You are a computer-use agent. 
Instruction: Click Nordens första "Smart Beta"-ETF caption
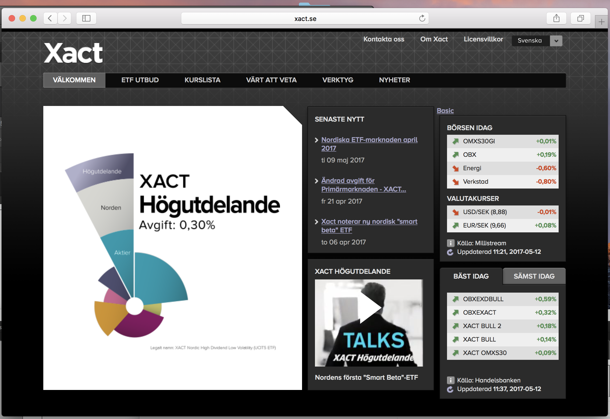tap(366, 377)
